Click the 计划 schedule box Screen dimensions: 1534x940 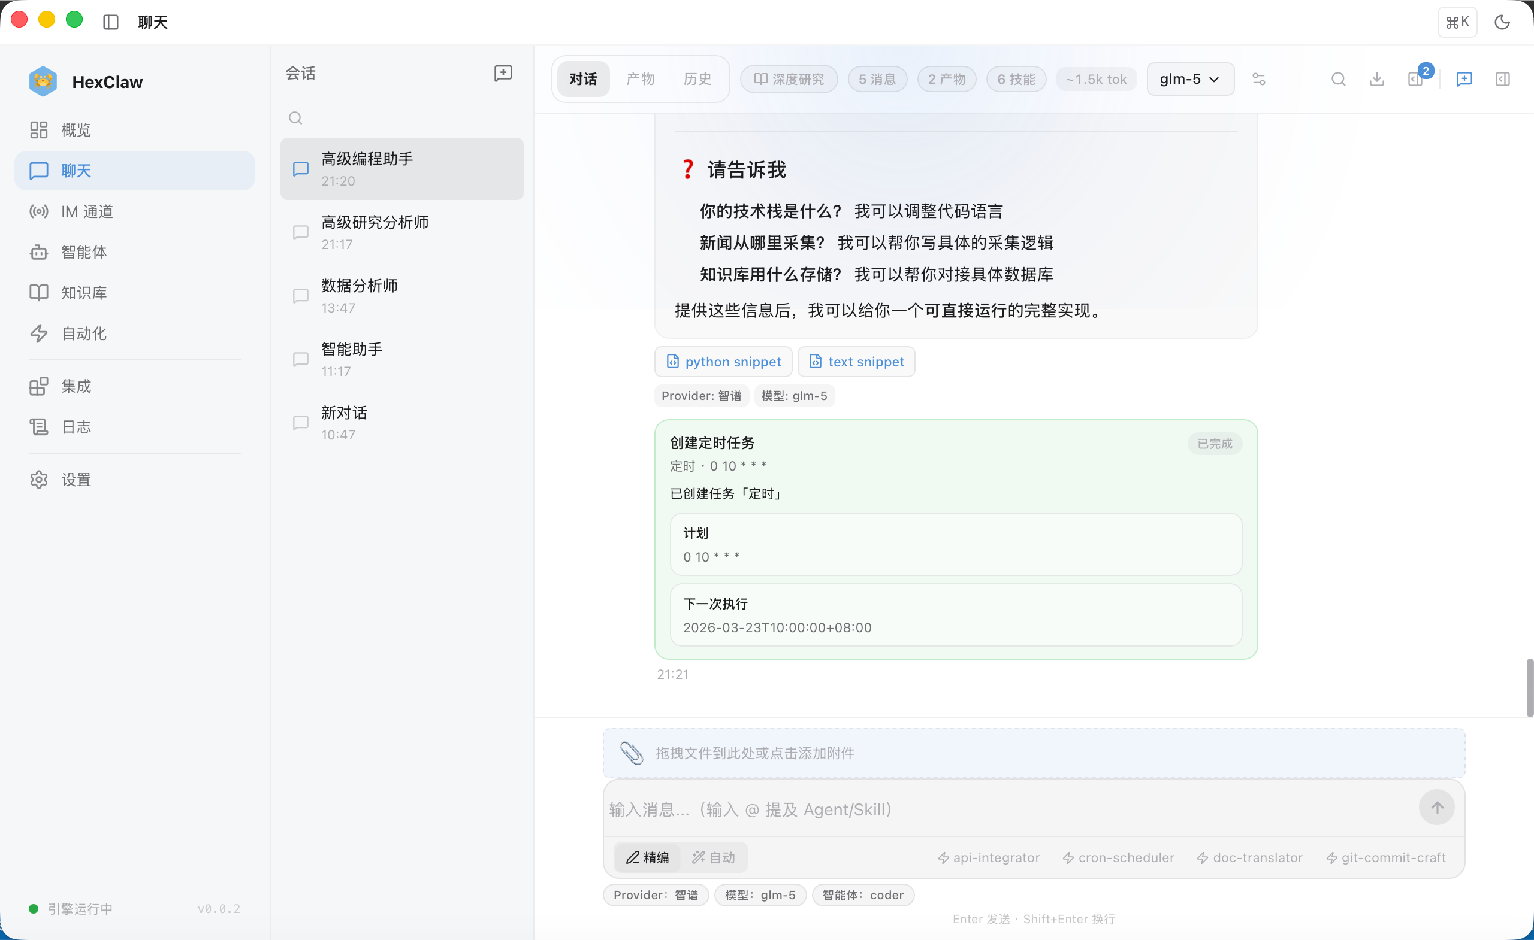pyautogui.click(x=956, y=544)
